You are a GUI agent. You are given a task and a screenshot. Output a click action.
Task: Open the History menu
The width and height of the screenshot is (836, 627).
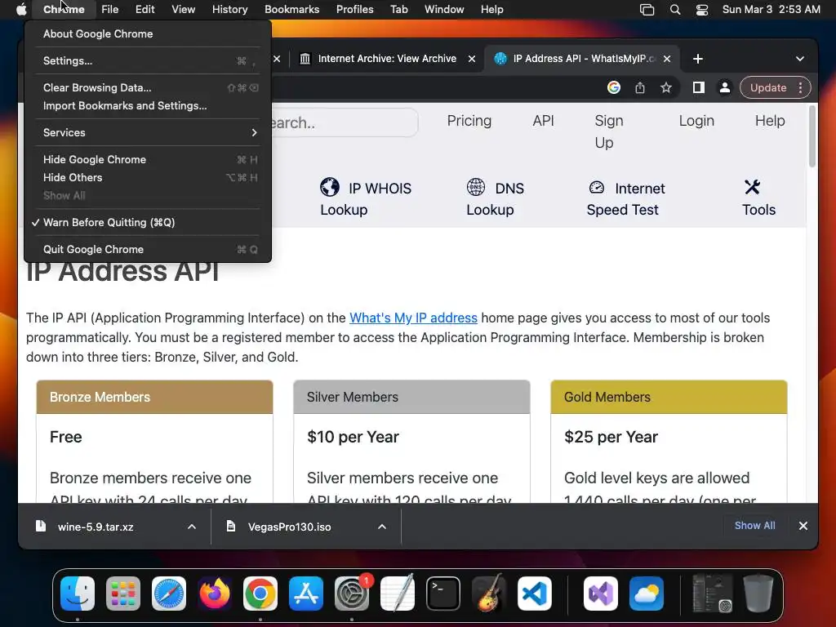[229, 9]
